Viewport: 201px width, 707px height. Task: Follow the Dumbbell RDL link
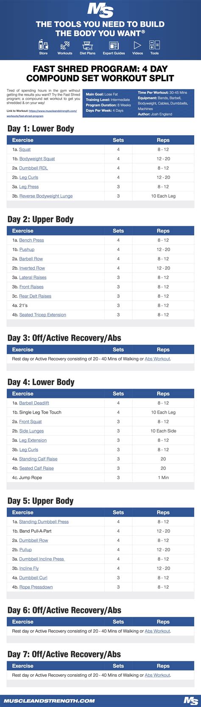pos(33,168)
